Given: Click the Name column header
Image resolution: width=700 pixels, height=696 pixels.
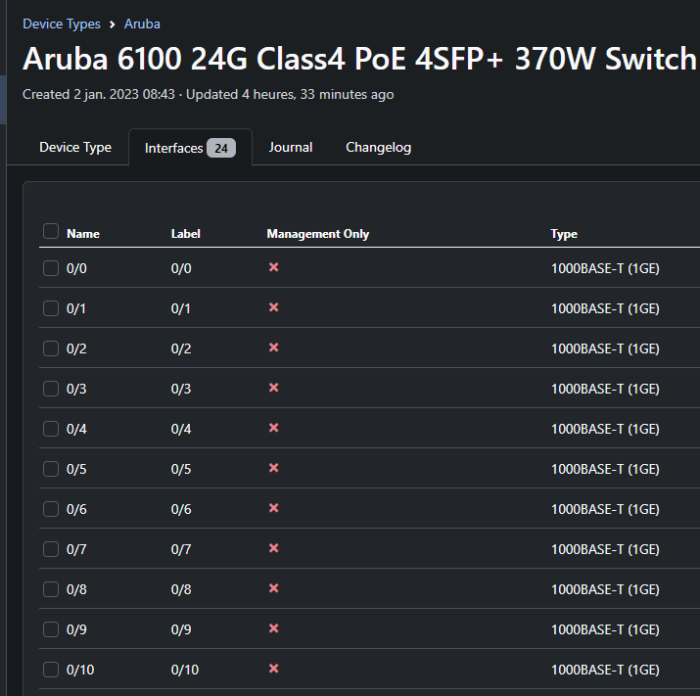Looking at the screenshot, I should (x=83, y=234).
